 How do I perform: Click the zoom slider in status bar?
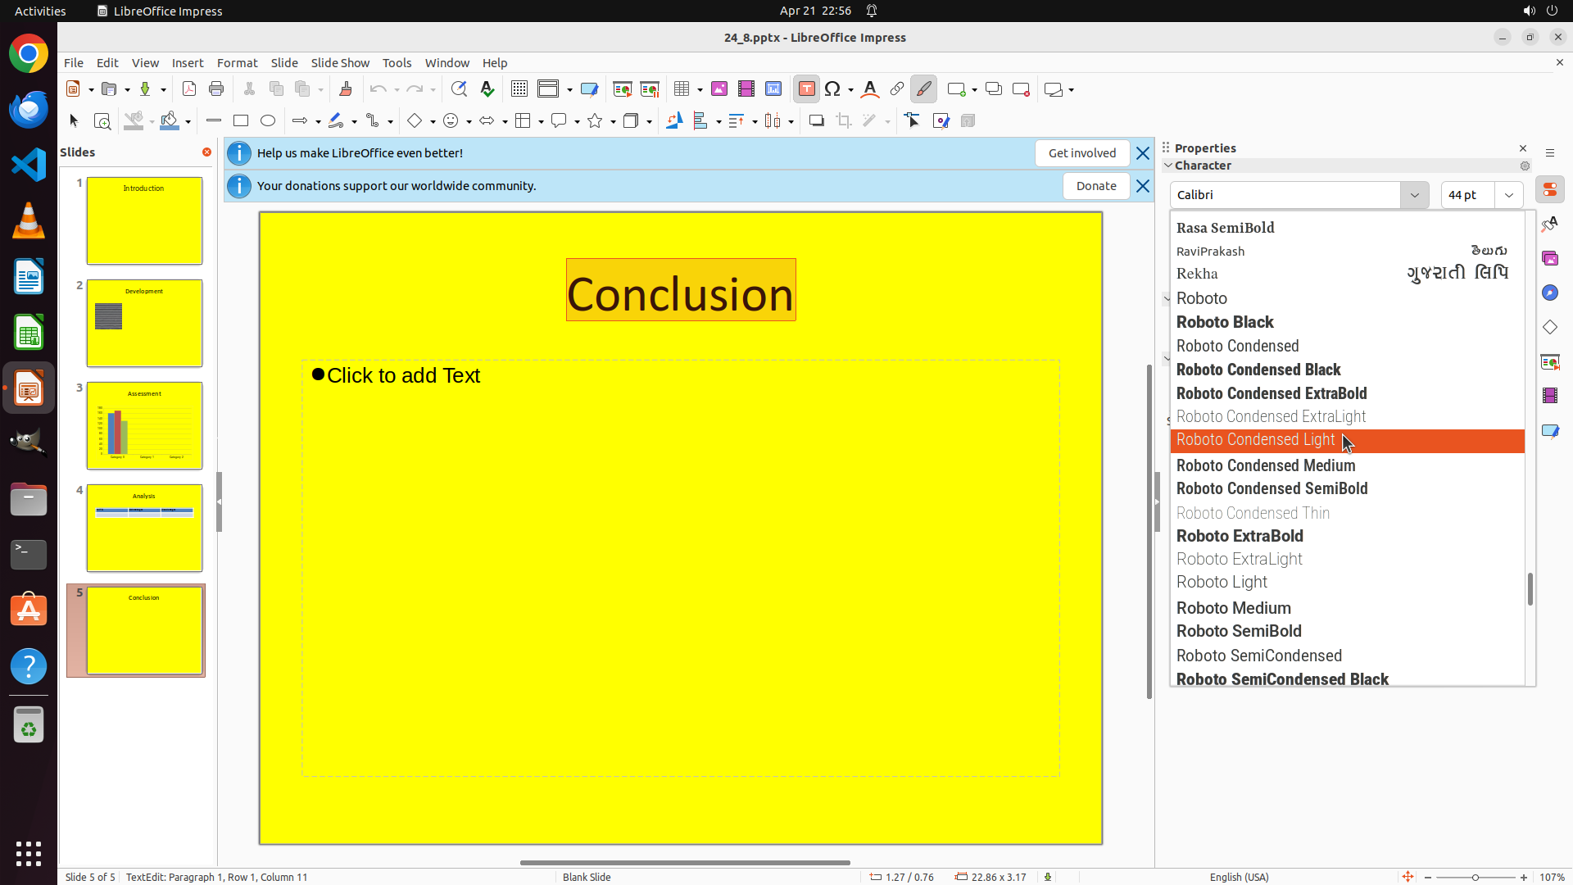[x=1475, y=878]
